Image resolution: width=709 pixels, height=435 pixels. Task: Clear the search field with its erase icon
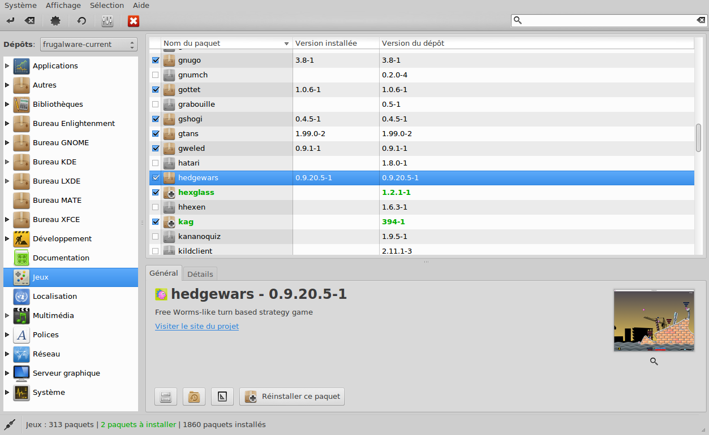[701, 20]
